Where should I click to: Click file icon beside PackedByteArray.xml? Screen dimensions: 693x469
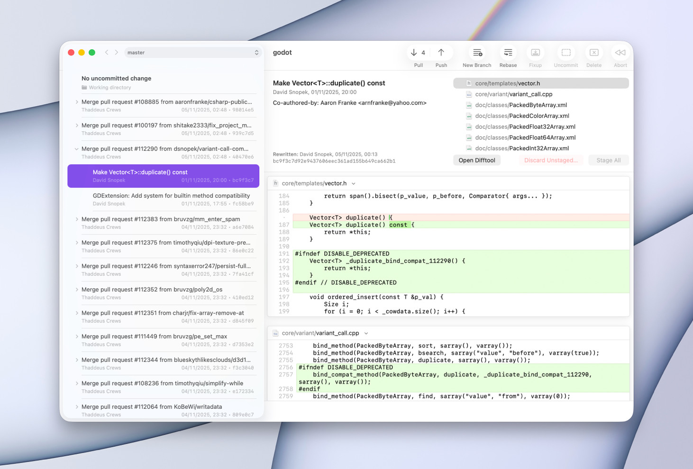[x=469, y=105]
